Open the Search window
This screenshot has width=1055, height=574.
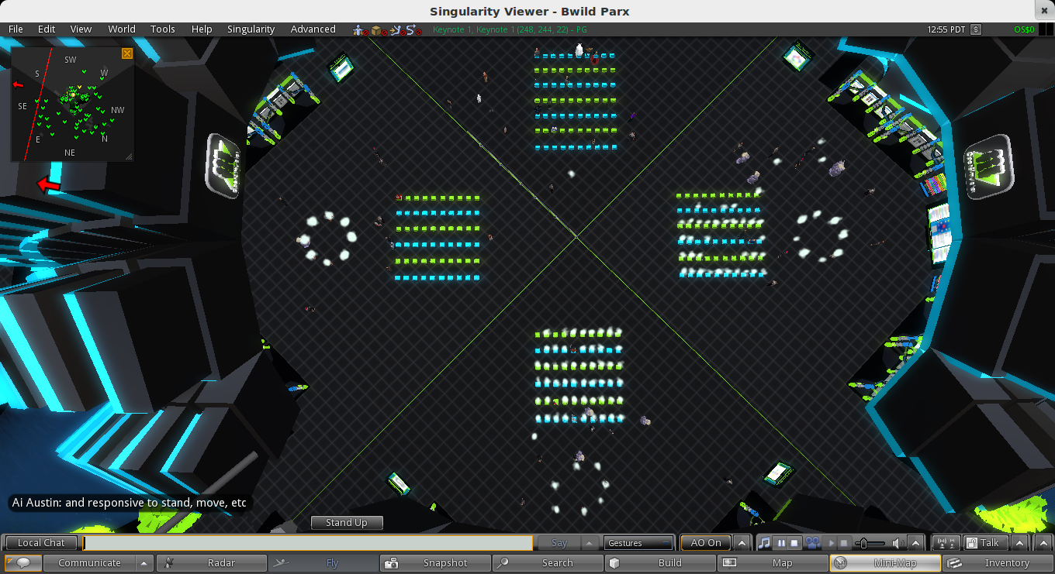point(547,563)
